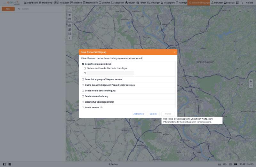Click the third status icon at bottom right

coord(230,164)
